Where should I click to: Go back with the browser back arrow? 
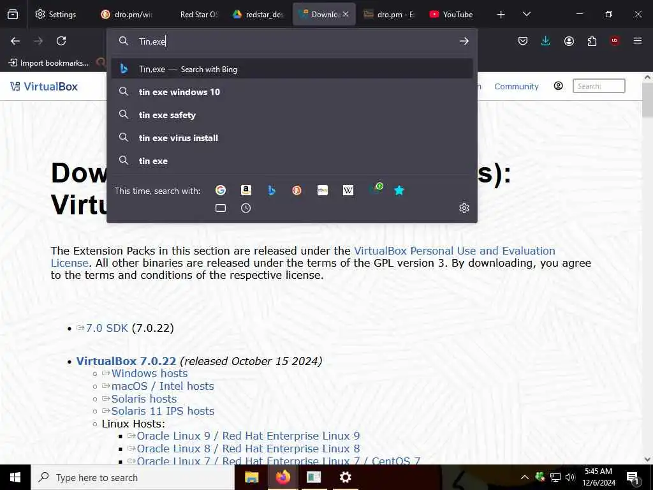15,41
